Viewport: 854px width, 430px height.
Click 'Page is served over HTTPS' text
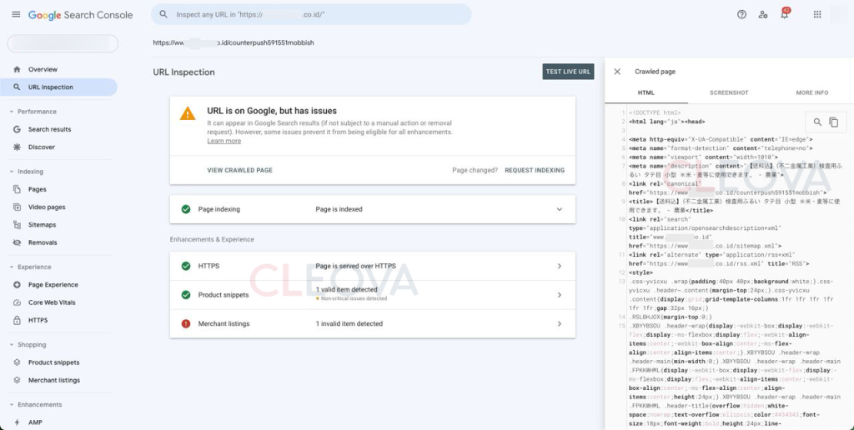(x=355, y=266)
